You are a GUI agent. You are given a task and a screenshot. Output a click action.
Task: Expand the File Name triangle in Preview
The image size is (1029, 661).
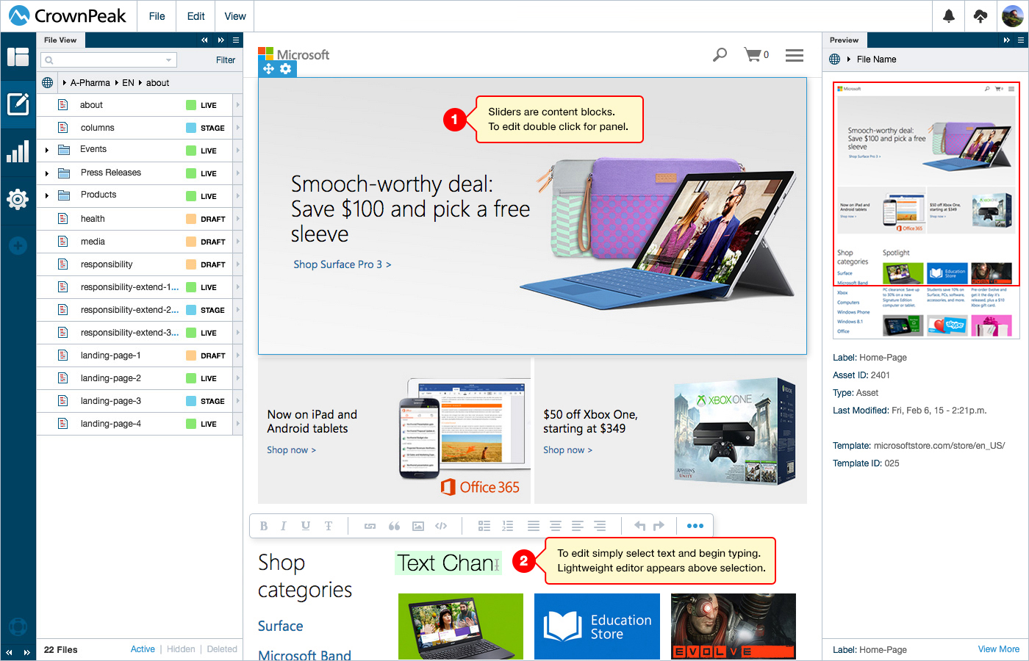pos(849,59)
